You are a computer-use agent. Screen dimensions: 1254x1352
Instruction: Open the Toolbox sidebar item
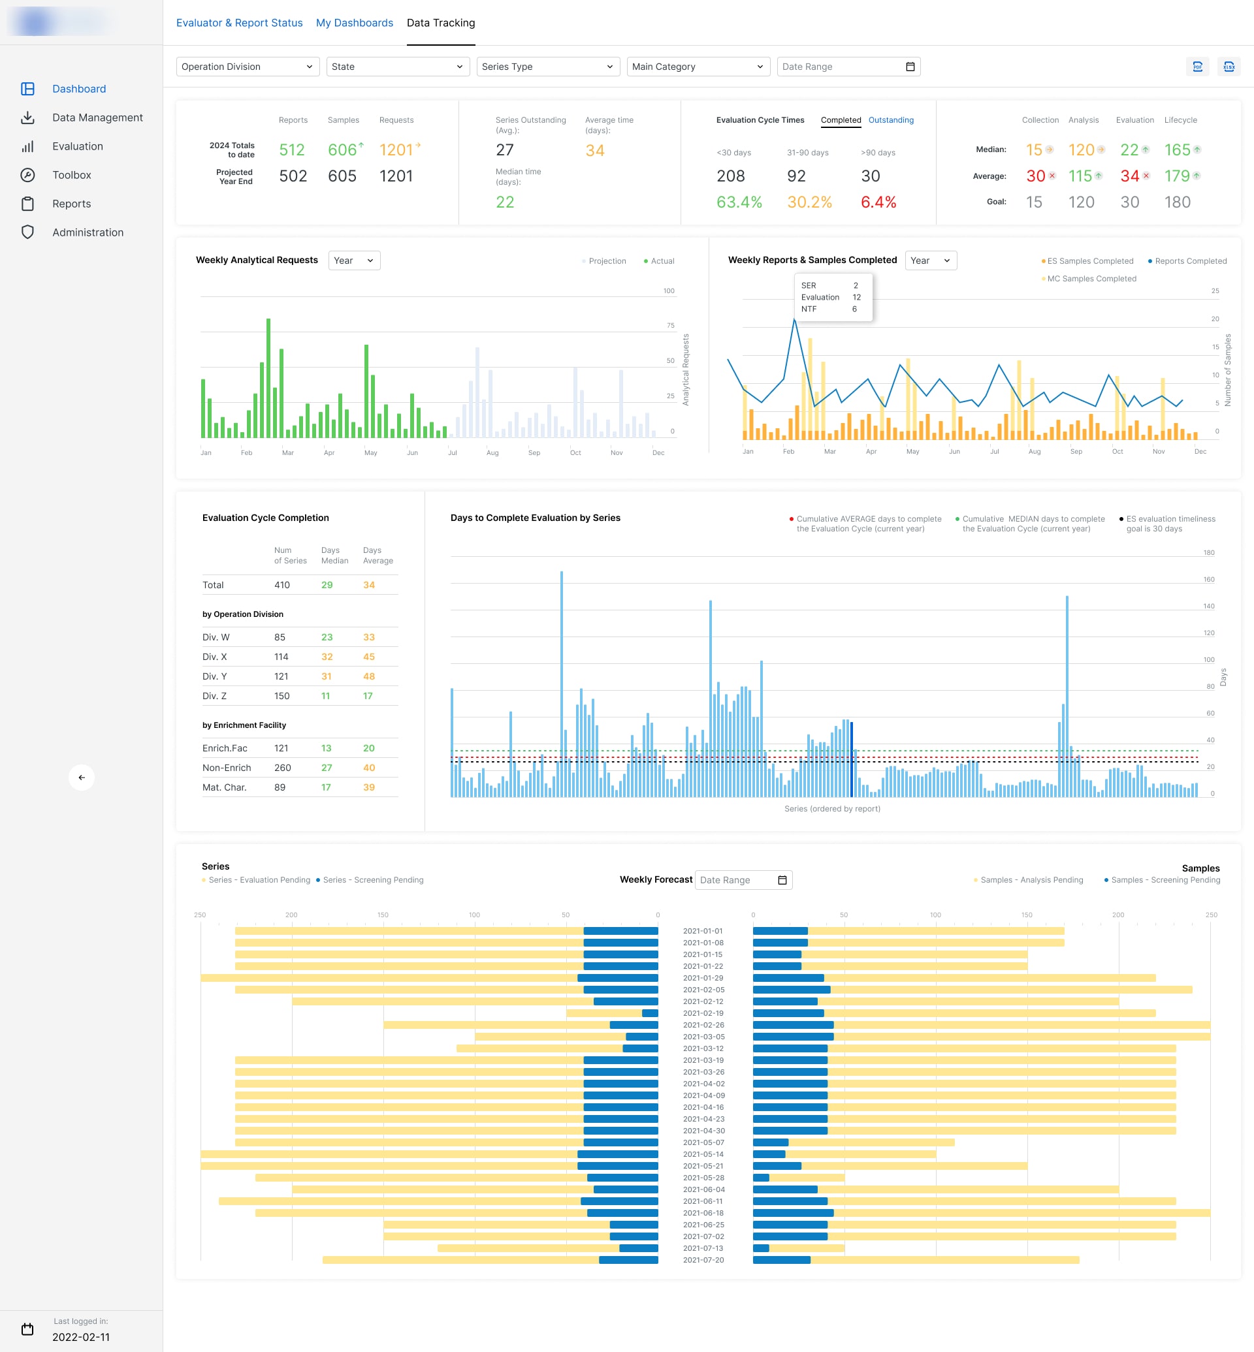pyautogui.click(x=71, y=175)
